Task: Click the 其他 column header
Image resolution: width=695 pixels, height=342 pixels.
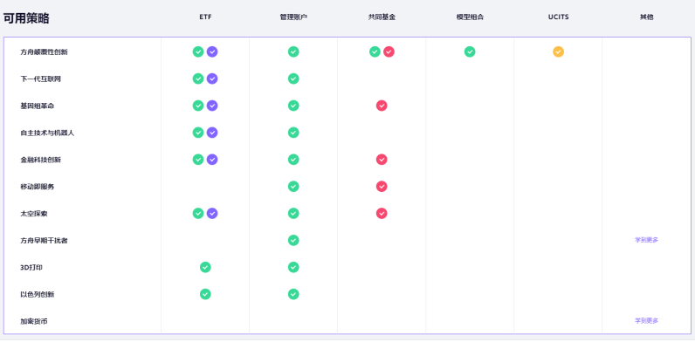Action: (646, 17)
